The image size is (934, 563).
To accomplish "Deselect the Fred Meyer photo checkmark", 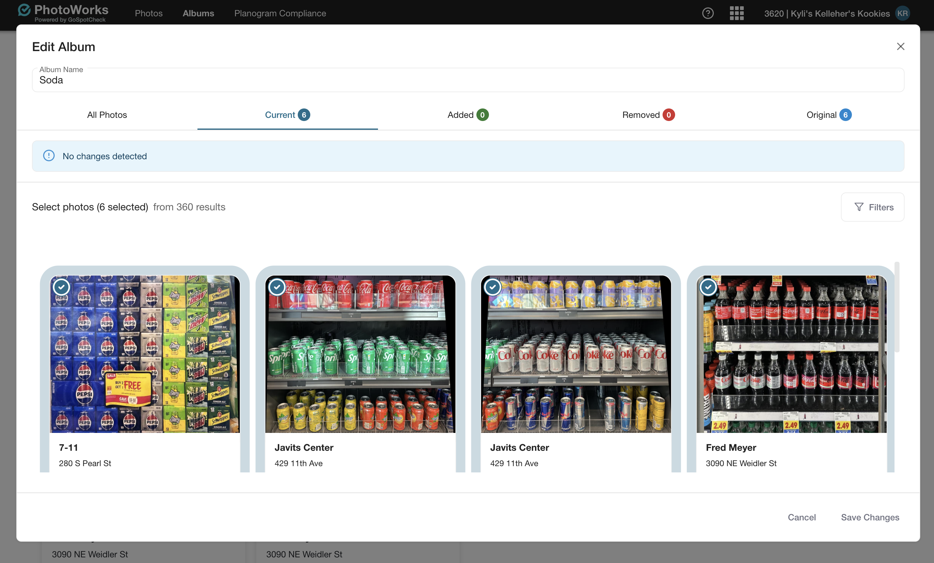I will pyautogui.click(x=708, y=287).
